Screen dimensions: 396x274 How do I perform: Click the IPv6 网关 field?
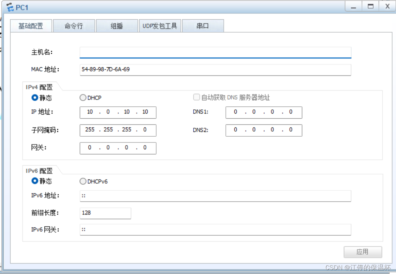click(216, 230)
